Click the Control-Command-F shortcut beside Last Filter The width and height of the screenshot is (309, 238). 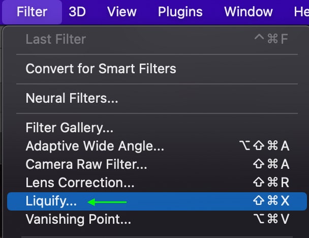pyautogui.click(x=271, y=39)
